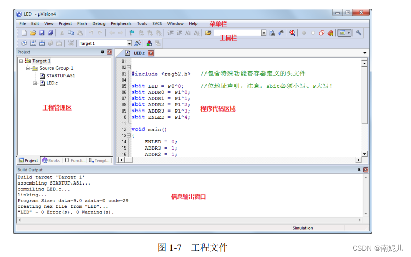Toggle a bookmark with the blue flag icon
This screenshot has height=257, width=411.
click(x=132, y=33)
